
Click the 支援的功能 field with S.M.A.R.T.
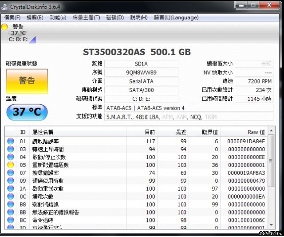tap(189, 117)
